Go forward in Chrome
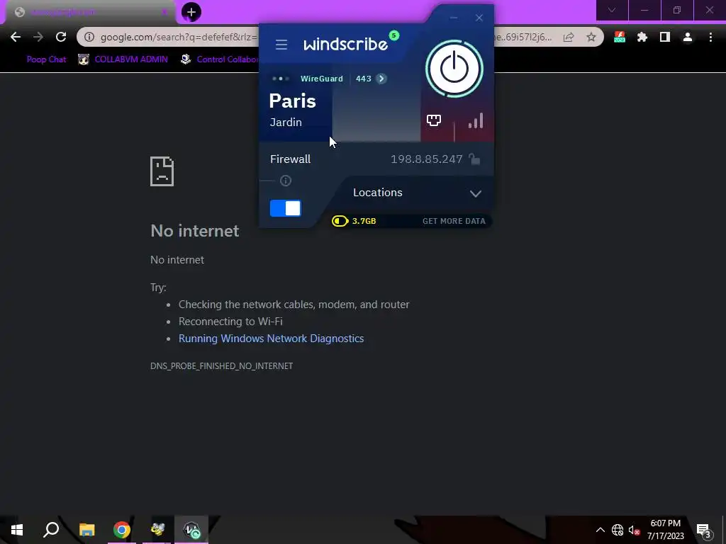 coord(38,37)
